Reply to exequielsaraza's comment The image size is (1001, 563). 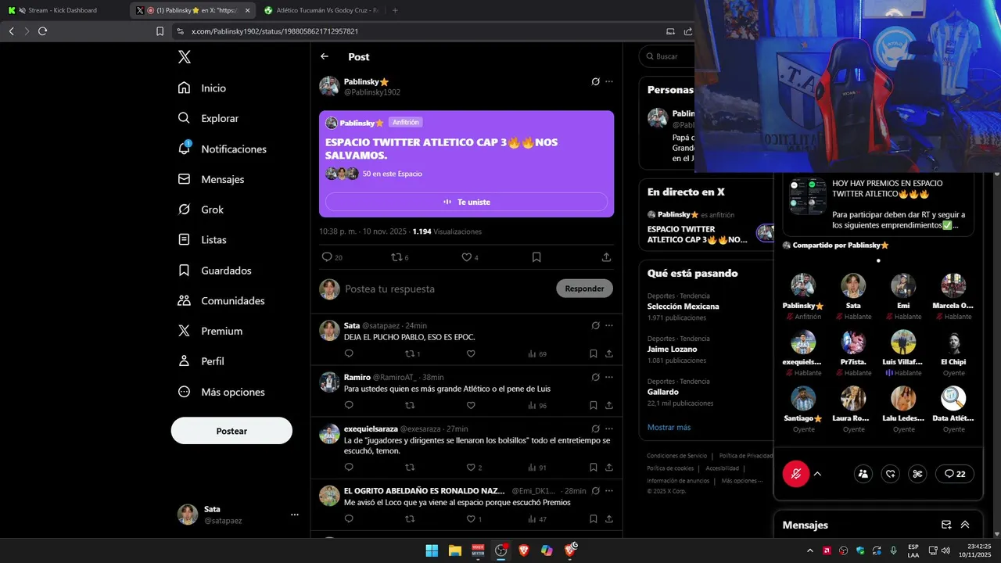349,467
